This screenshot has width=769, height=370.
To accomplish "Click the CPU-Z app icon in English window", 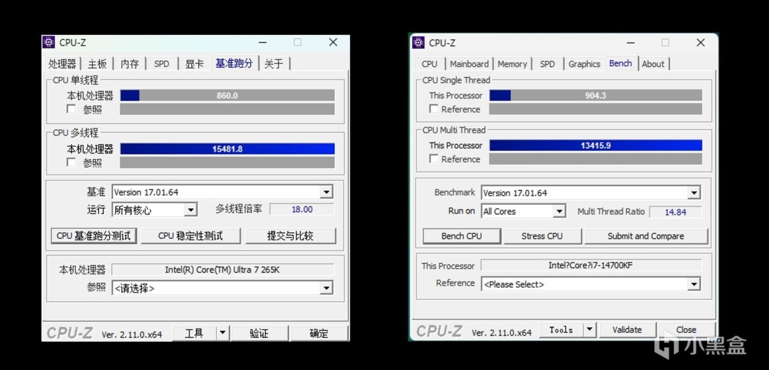I will click(x=418, y=43).
